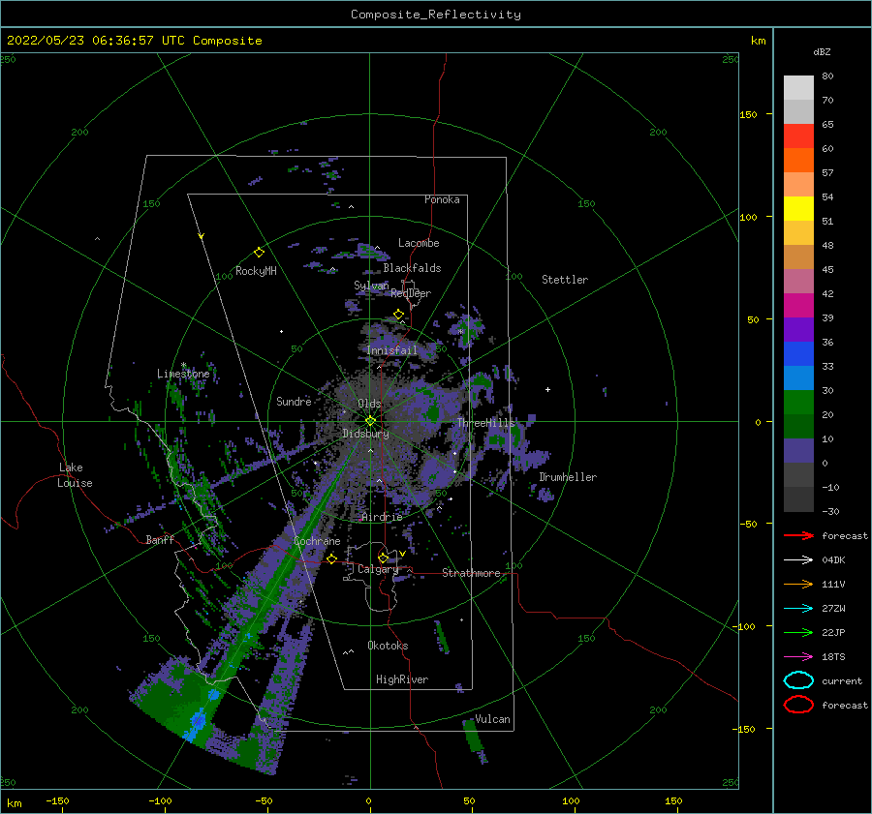Click the red 60–65 dBZ swatch
Screen dimensions: 872x814
798,136
